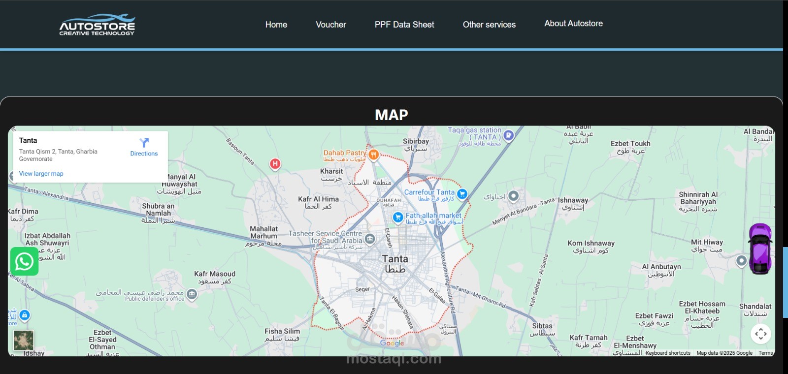Image resolution: width=788 pixels, height=374 pixels.
Task: Click the Mit Hiway location pin
Action: point(741,261)
